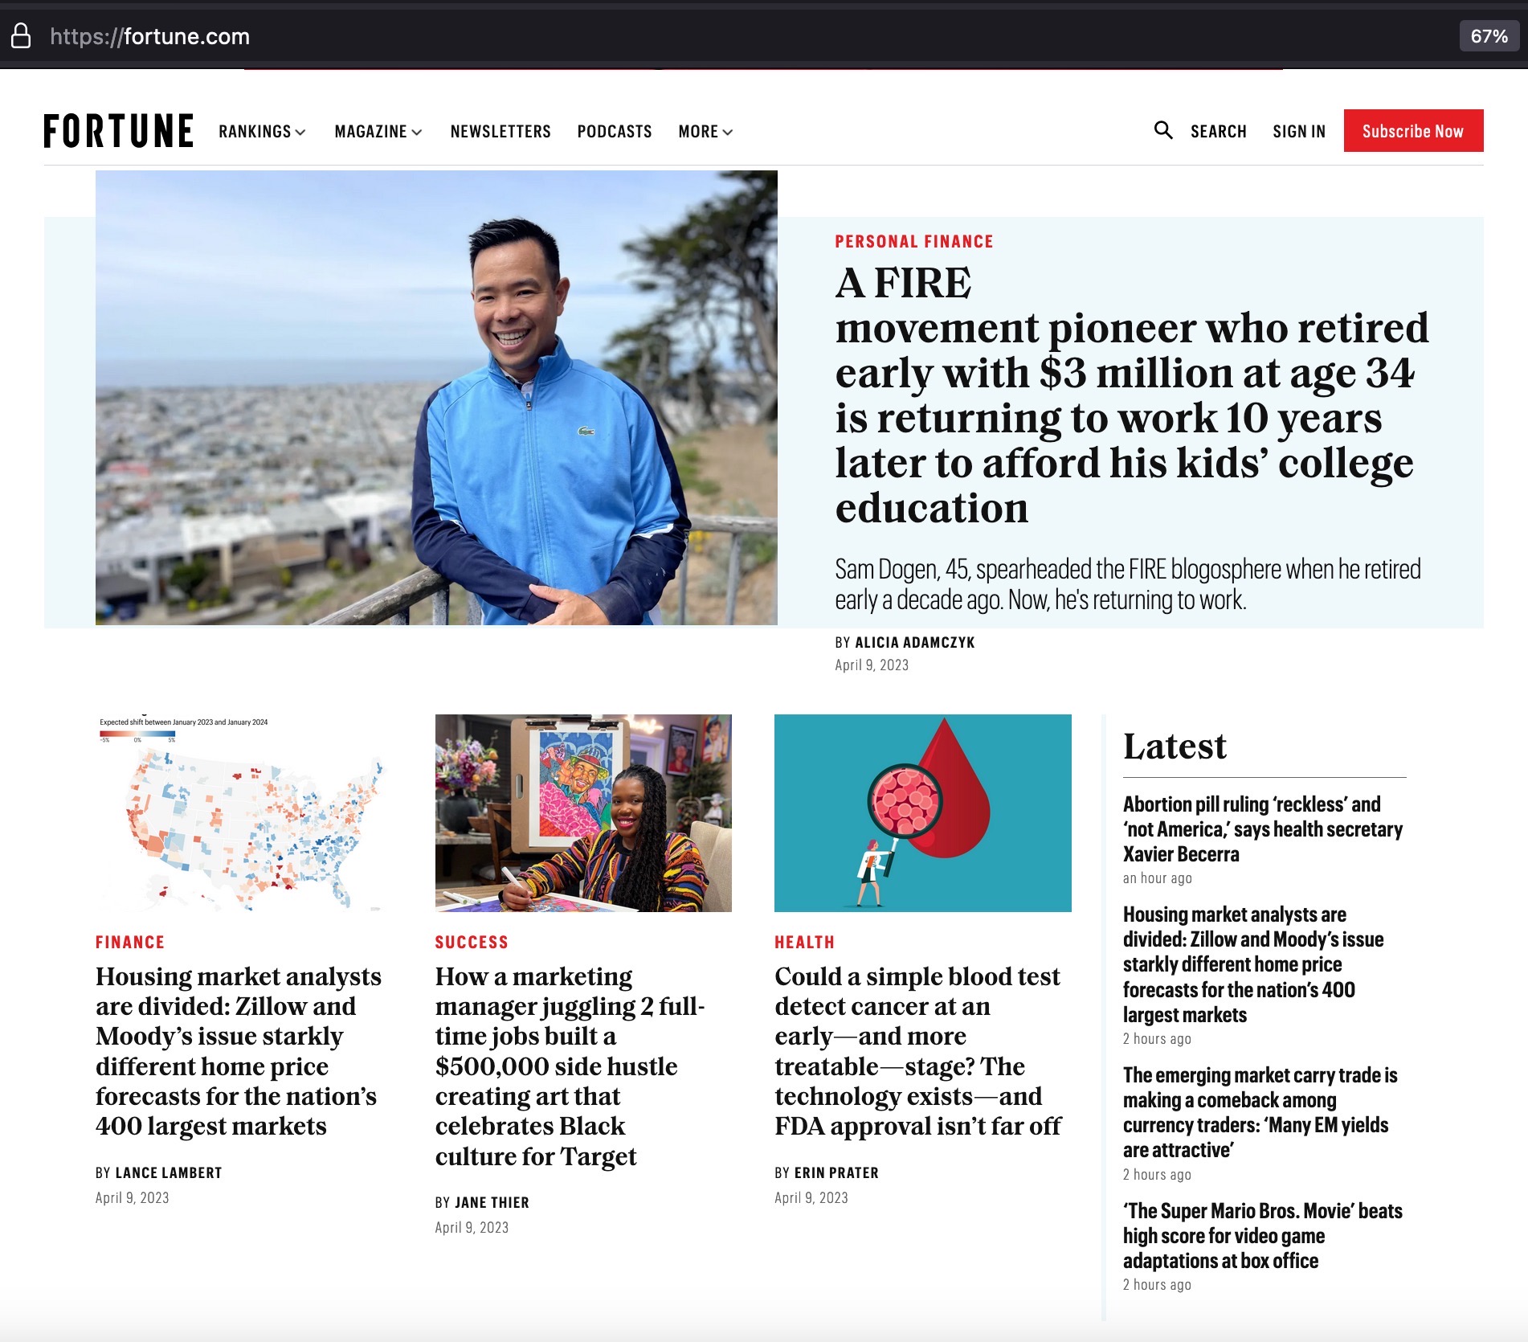The height and width of the screenshot is (1342, 1528).
Task: Open the PERSONAL FINANCE section label
Action: [x=913, y=240]
